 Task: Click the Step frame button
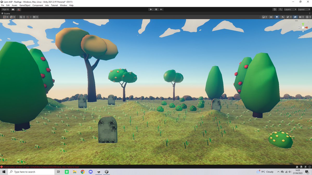click(x=161, y=9)
